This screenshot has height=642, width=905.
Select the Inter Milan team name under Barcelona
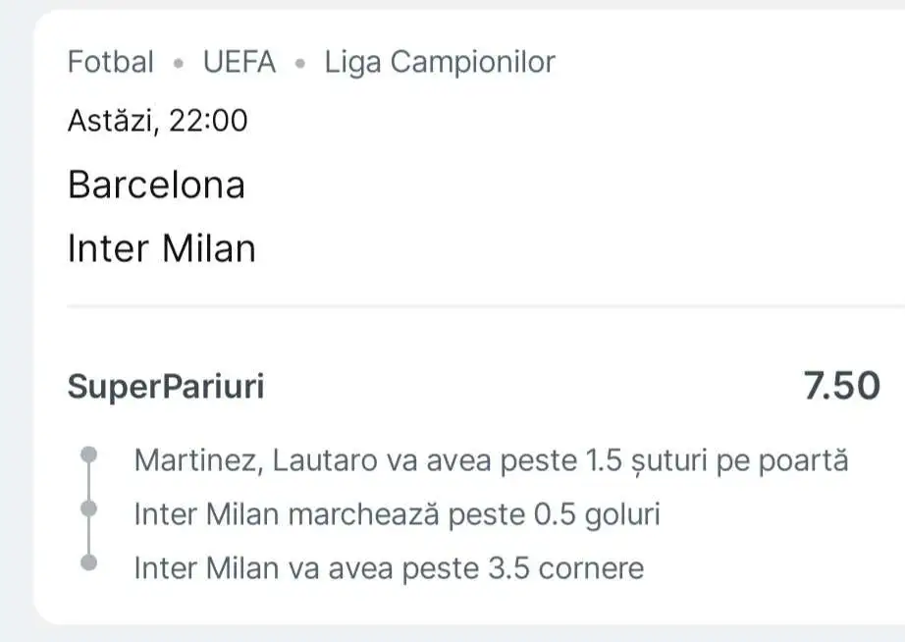coord(161,248)
